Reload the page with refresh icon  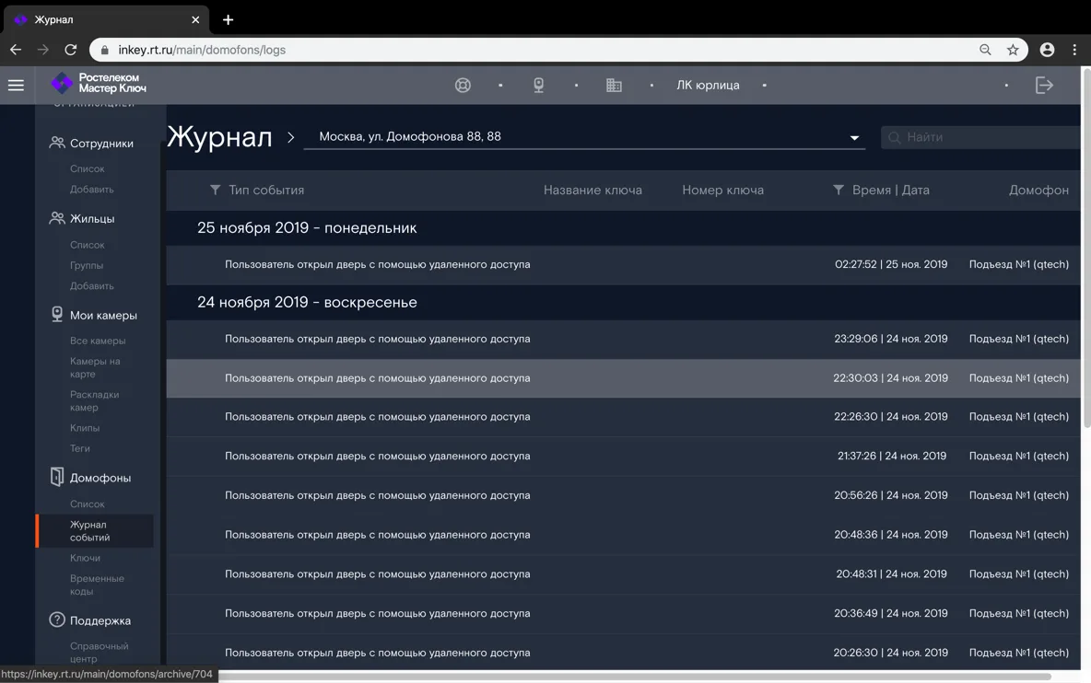[70, 50]
